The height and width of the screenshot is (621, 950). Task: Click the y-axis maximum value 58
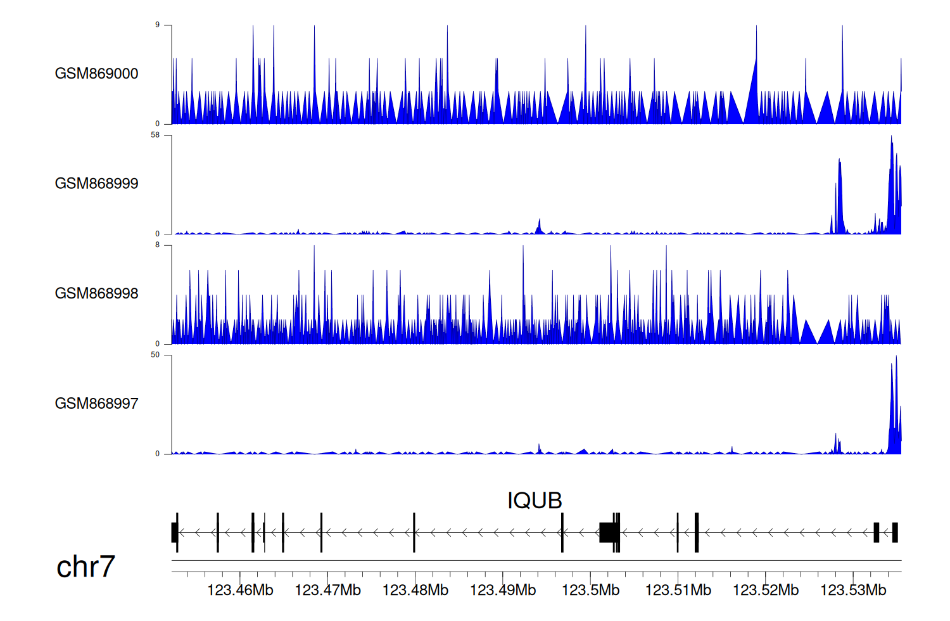[155, 135]
